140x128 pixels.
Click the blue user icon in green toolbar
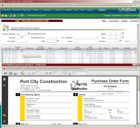tap(11, 16)
